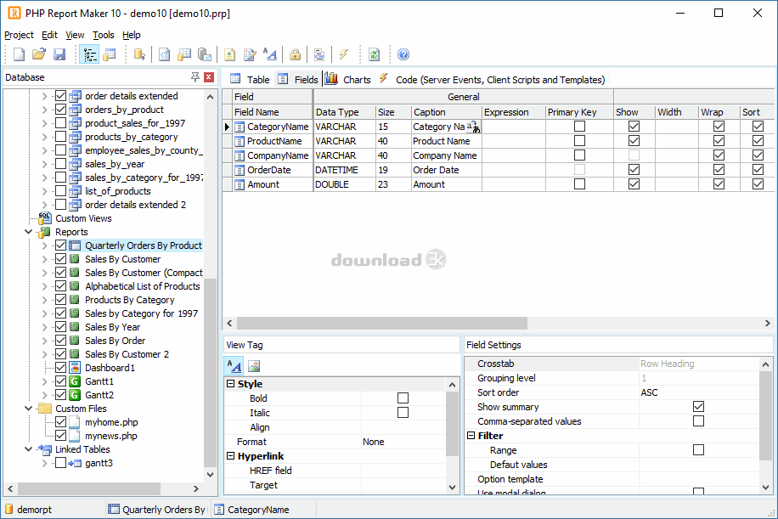Screen dimensions: 778x519
Task: Switch to the Charts tab
Action: pyautogui.click(x=348, y=79)
